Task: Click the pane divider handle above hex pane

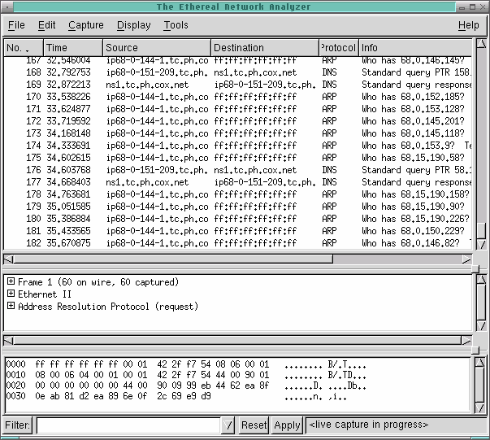Action: click(x=475, y=351)
